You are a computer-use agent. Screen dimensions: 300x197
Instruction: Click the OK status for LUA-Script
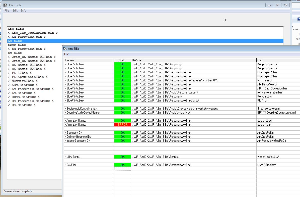123,157
